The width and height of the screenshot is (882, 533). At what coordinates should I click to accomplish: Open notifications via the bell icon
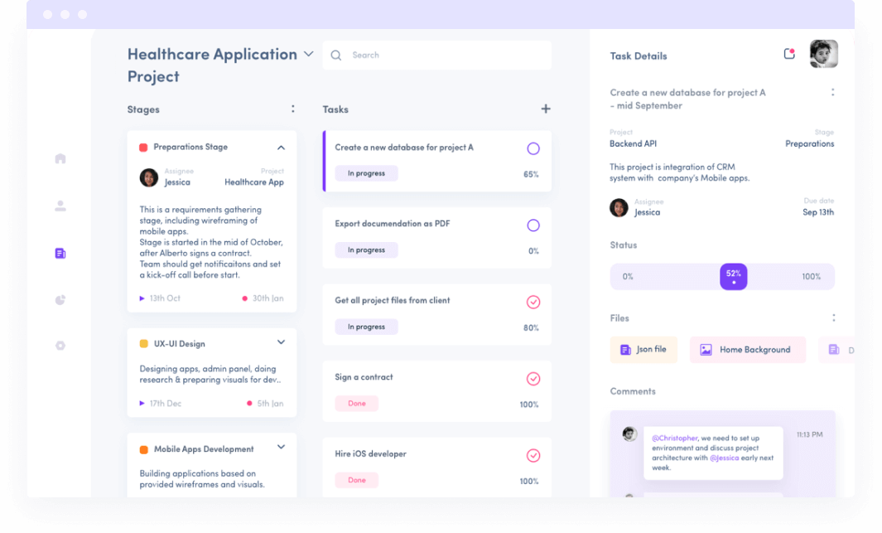tap(788, 53)
